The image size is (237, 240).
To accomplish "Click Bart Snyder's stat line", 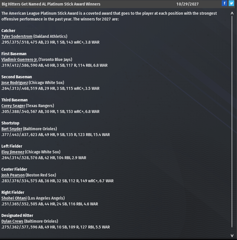I will coord(56,135).
